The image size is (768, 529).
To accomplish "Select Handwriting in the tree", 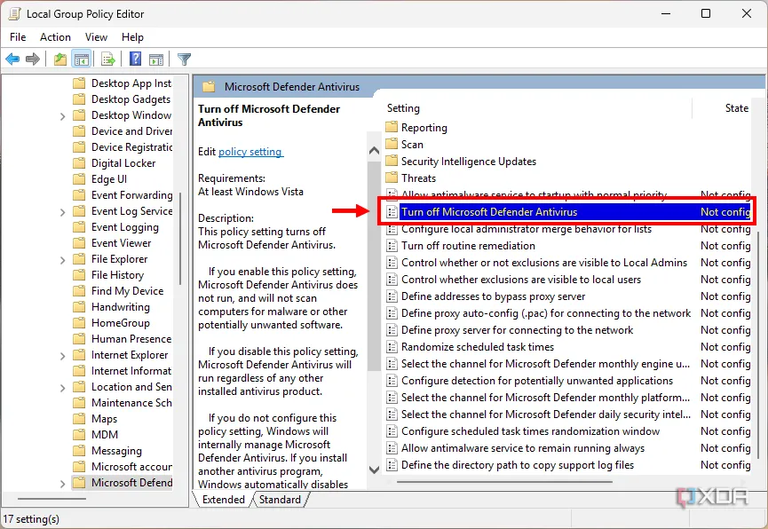I will 121,307.
